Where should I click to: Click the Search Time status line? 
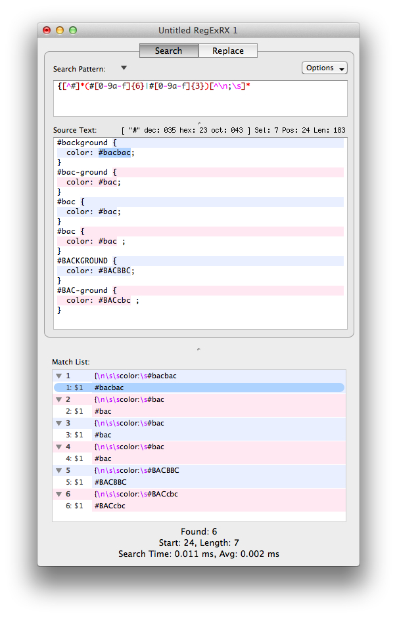coord(199,554)
